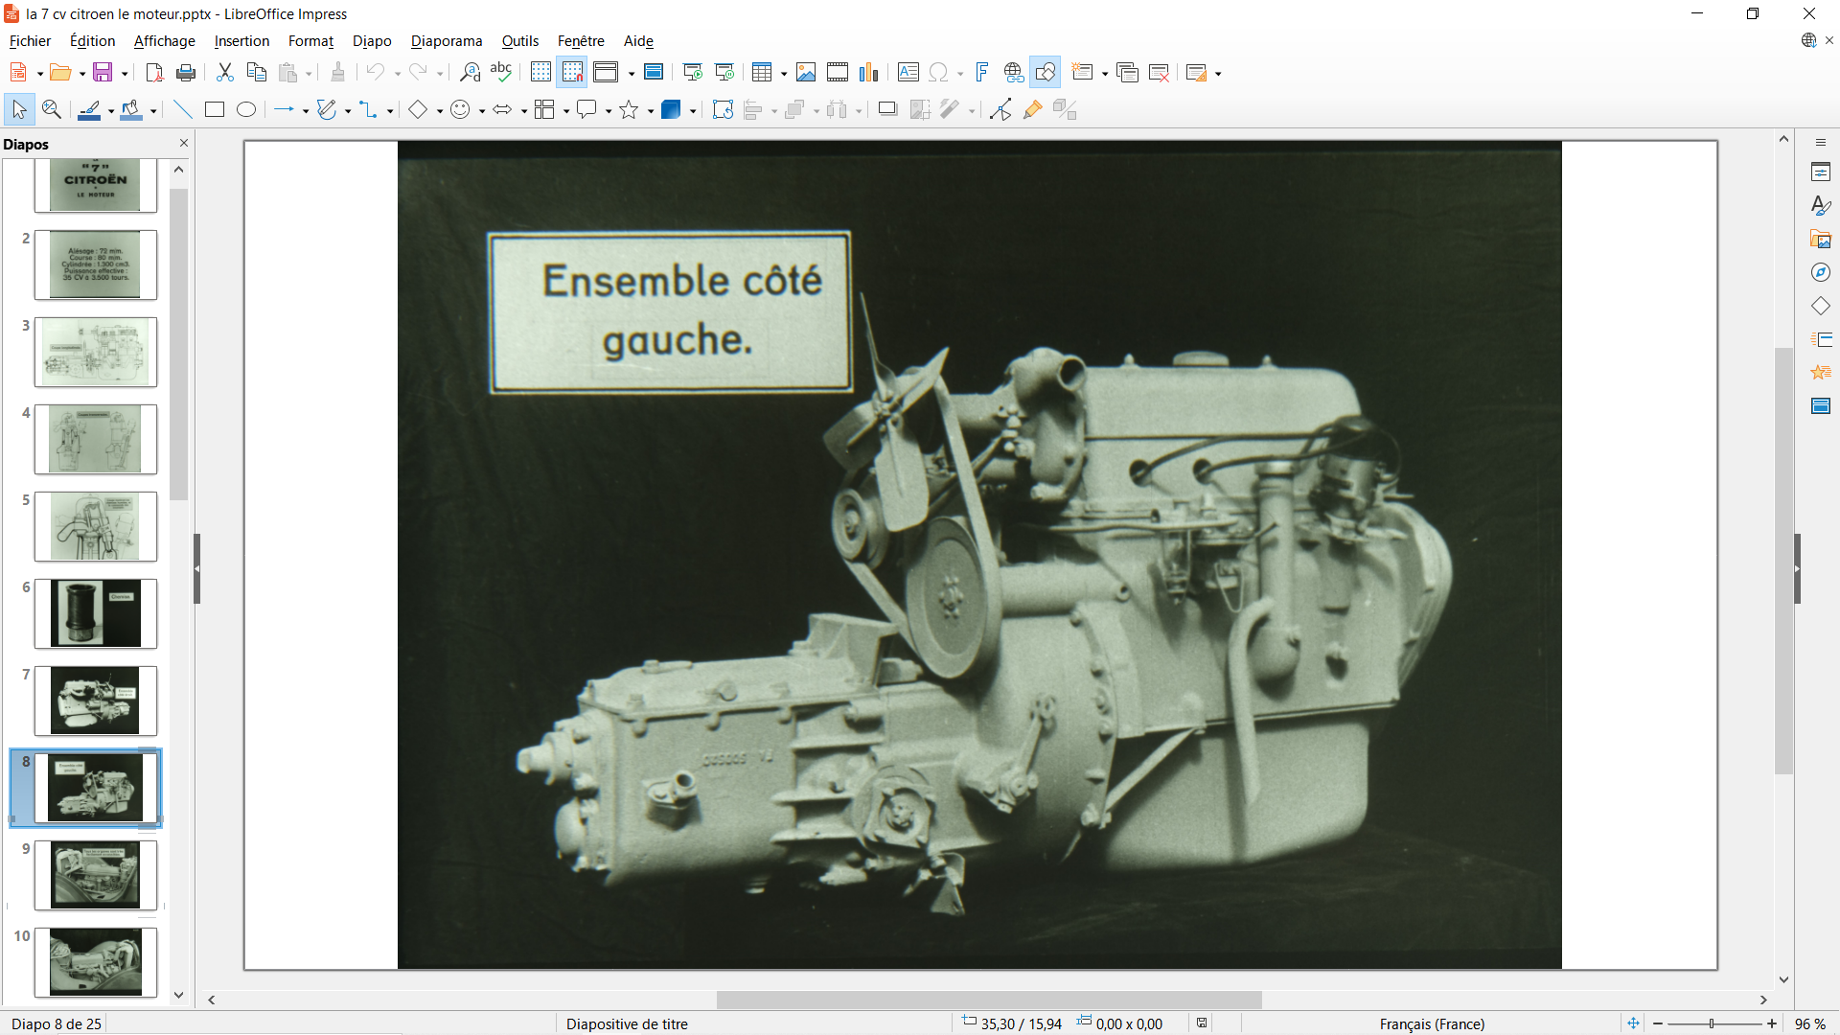Click the Insert Chart icon
The width and height of the screenshot is (1840, 1035).
tap(869, 73)
